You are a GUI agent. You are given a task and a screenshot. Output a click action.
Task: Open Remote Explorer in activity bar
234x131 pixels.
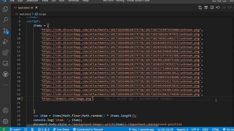coord(5,63)
